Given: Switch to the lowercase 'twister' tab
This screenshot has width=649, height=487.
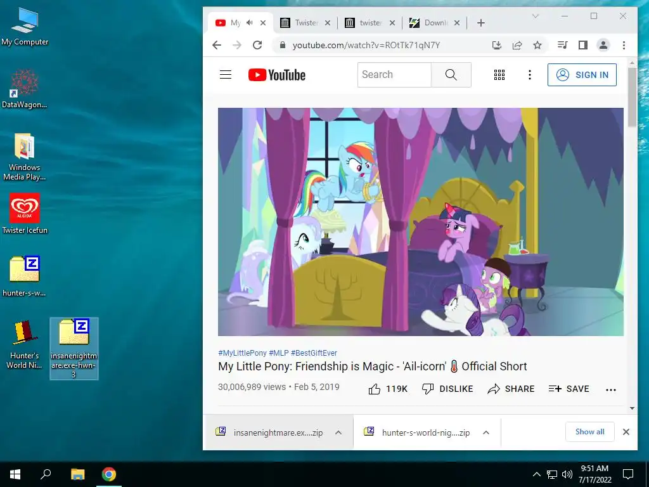Looking at the screenshot, I should coord(371,23).
